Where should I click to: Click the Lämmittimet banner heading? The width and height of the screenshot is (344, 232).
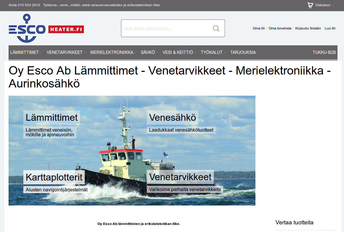[52, 117]
